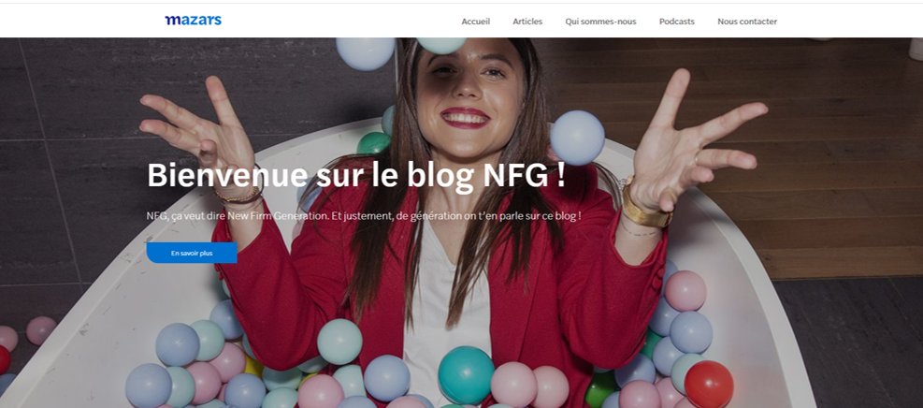The width and height of the screenshot is (923, 408).
Task: Open the Qui sommes-nous page
Action: coord(600,22)
